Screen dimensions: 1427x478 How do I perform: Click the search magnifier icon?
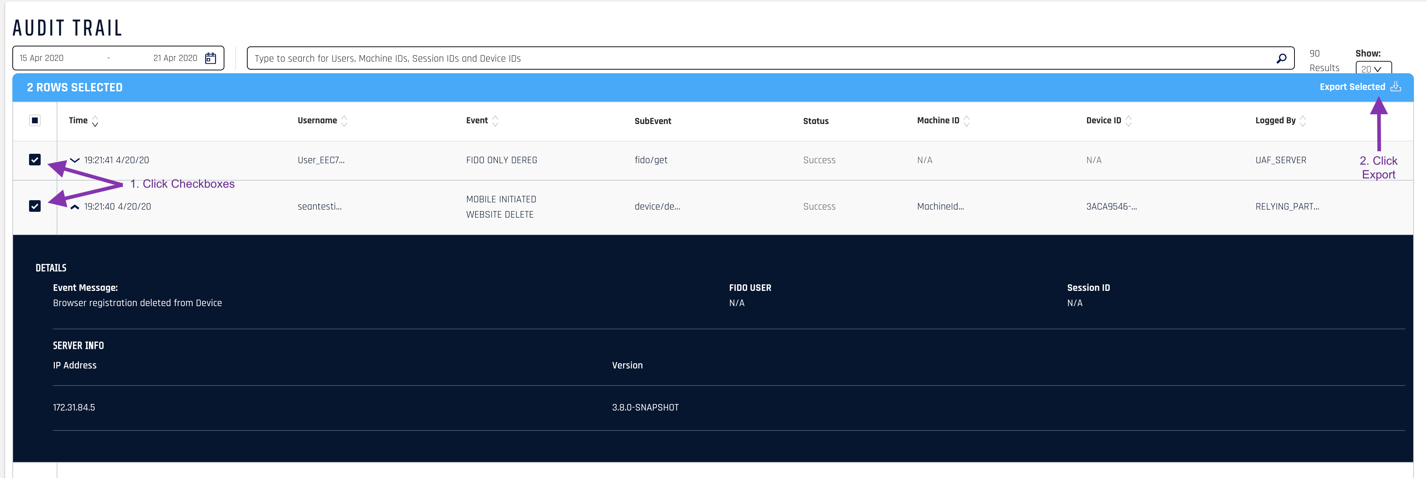click(1281, 58)
